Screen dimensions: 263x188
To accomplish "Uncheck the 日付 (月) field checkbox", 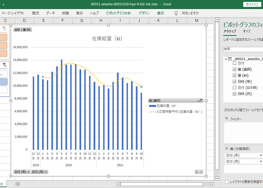I will coord(235,94).
